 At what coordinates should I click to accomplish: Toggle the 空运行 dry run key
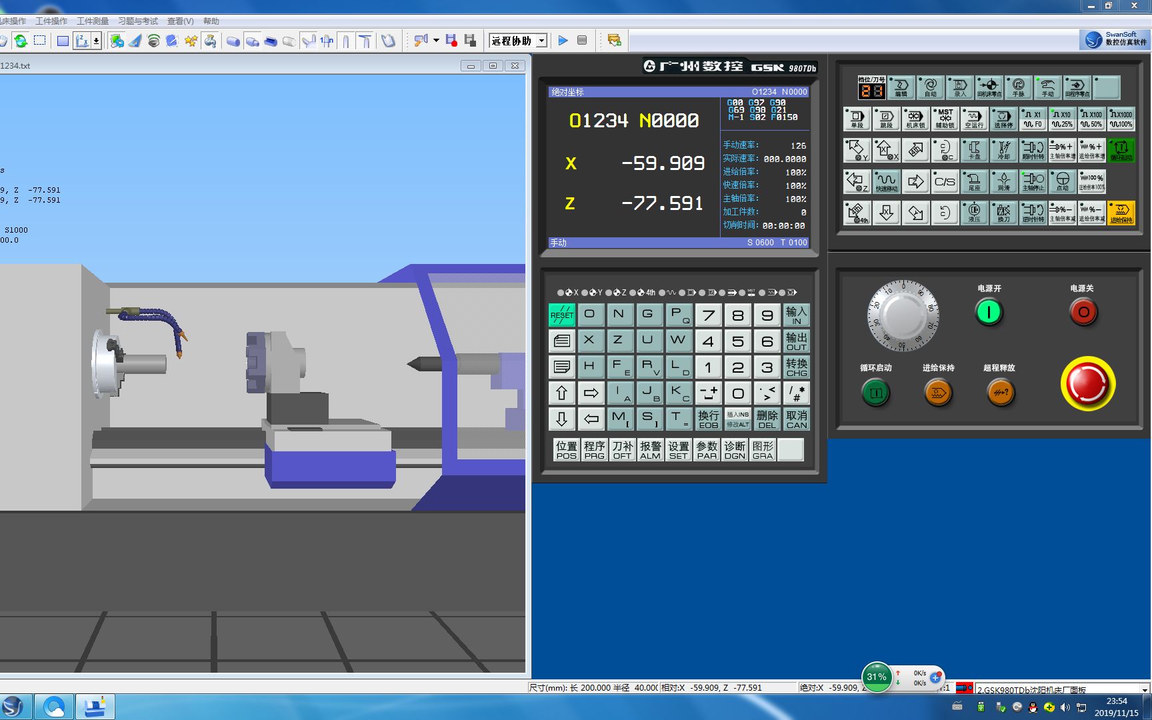click(x=974, y=119)
